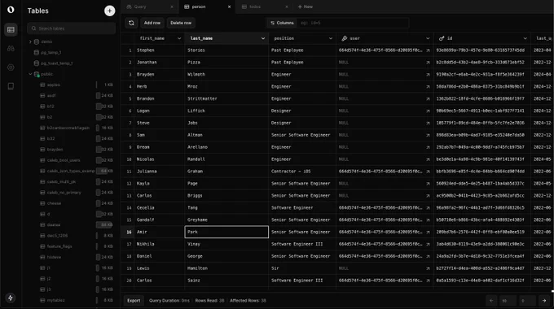The width and height of the screenshot is (554, 309).
Task: Open the apples table
Action: pyautogui.click(x=54, y=85)
